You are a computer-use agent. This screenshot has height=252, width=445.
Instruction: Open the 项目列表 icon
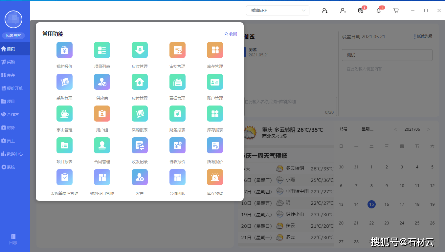102,50
